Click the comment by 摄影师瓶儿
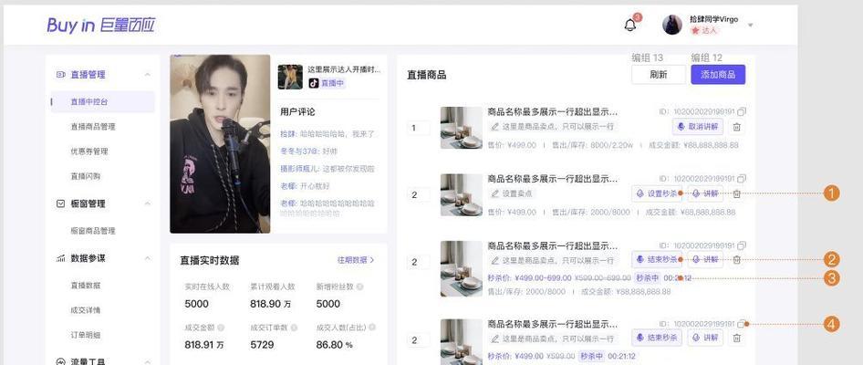Screen dimensions: 863x365 click(328, 169)
